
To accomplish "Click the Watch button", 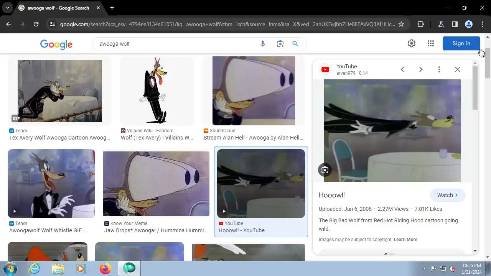I will [448, 195].
